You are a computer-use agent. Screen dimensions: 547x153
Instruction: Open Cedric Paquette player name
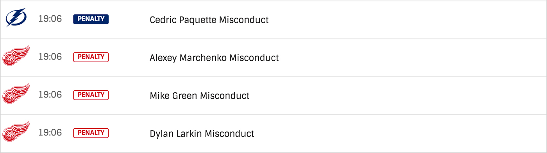[x=183, y=20]
